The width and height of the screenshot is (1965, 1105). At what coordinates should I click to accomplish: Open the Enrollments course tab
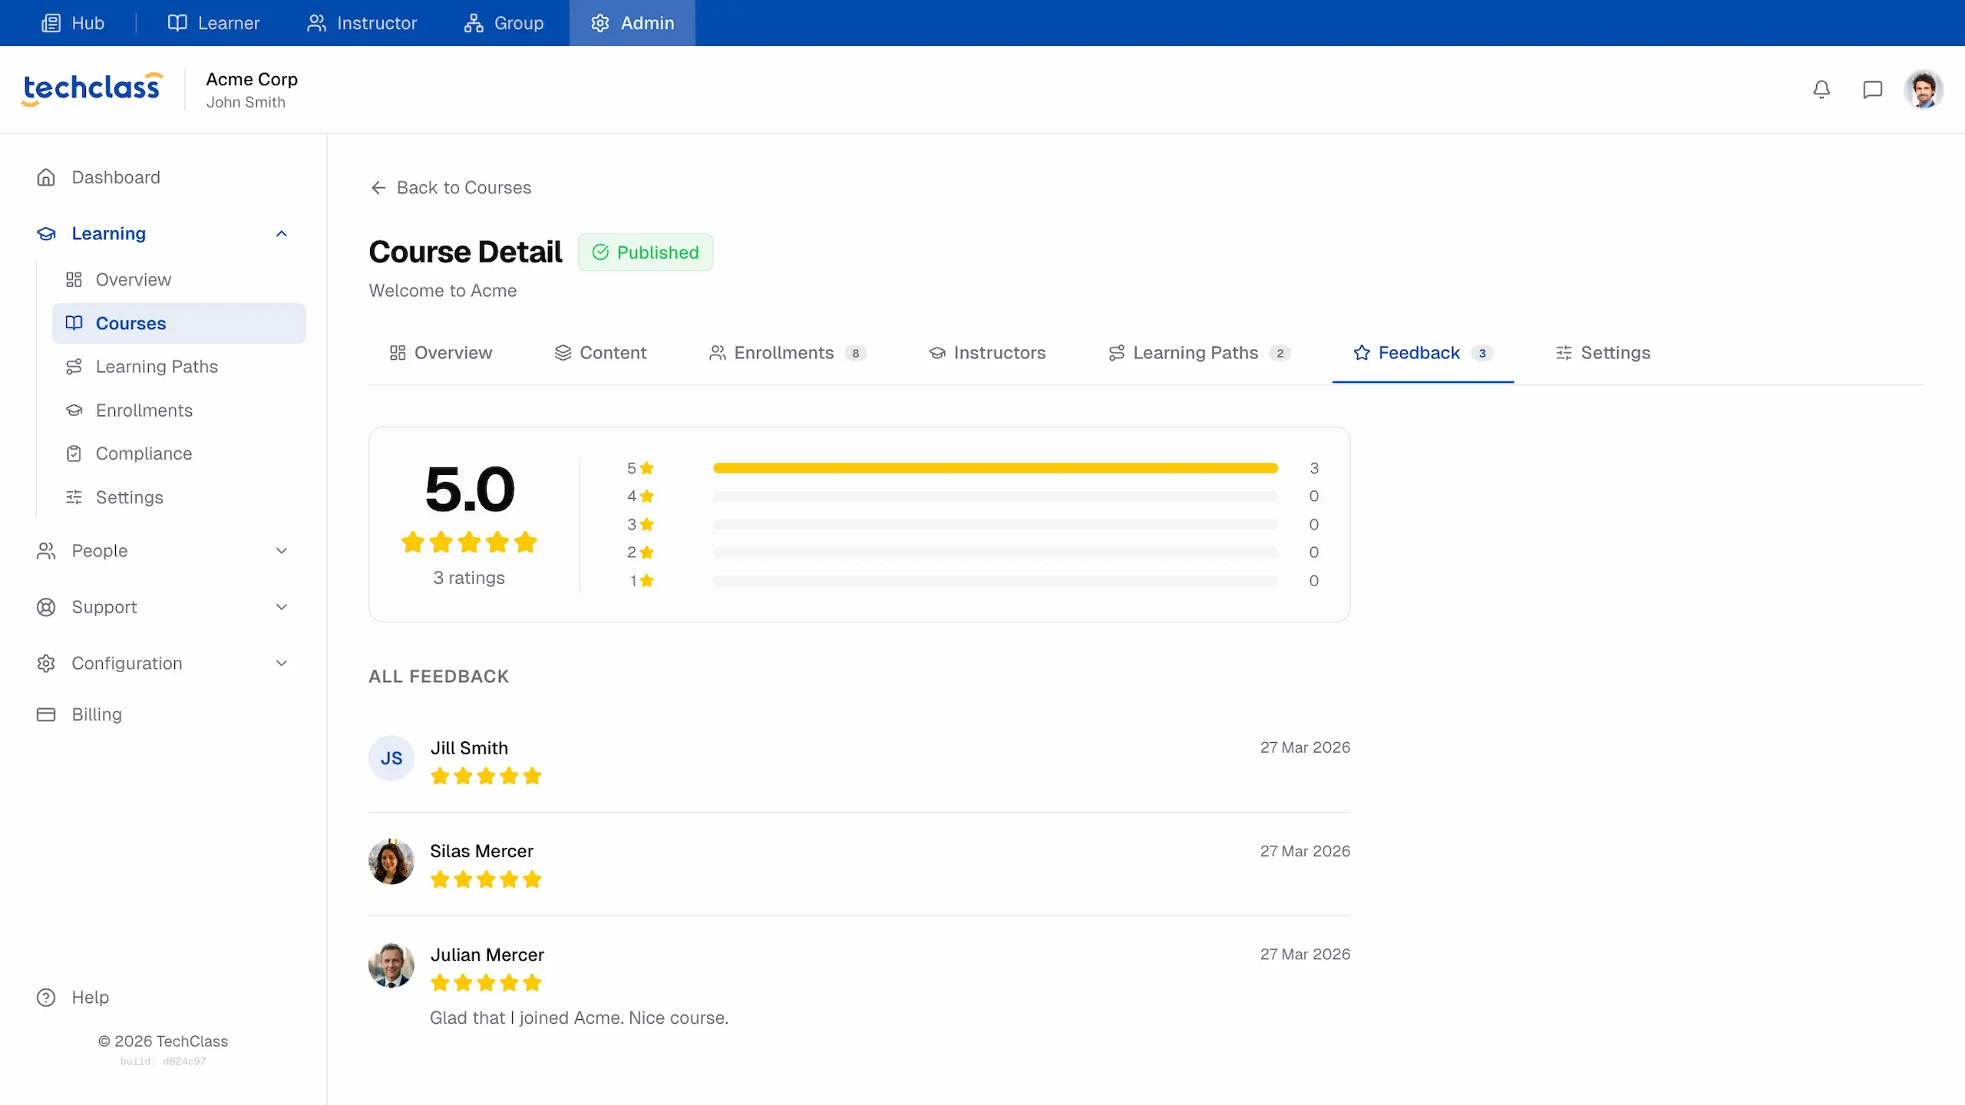(784, 353)
